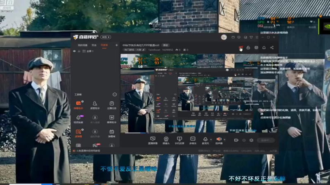Click the plus icon to add a scene

pyautogui.click(x=116, y=45)
